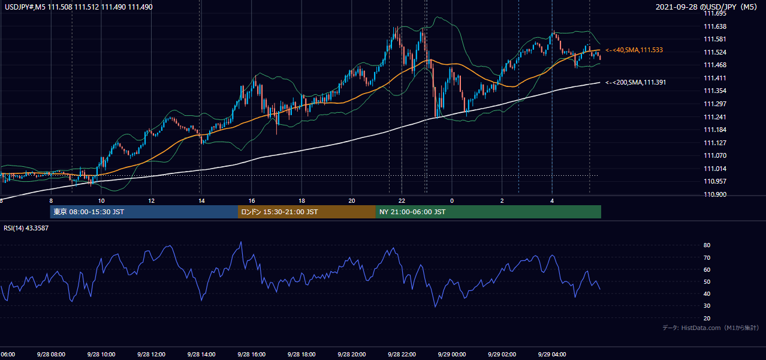
Task: Click hour label 18 below the price chart
Action: [x=301, y=201]
